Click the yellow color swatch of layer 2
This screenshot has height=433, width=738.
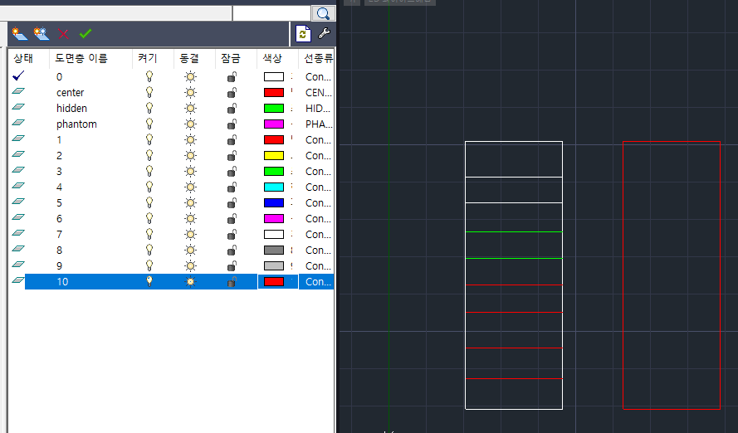[x=274, y=155]
